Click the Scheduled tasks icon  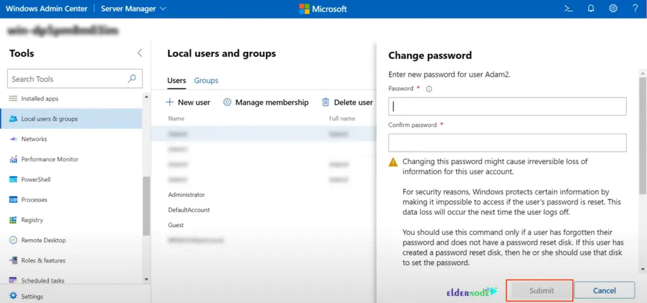click(13, 280)
